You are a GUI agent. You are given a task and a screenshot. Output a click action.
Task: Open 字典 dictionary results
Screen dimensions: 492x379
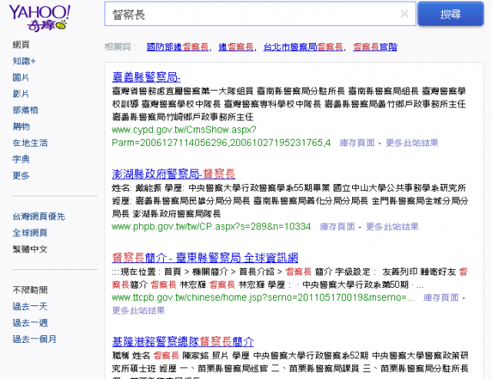21,159
